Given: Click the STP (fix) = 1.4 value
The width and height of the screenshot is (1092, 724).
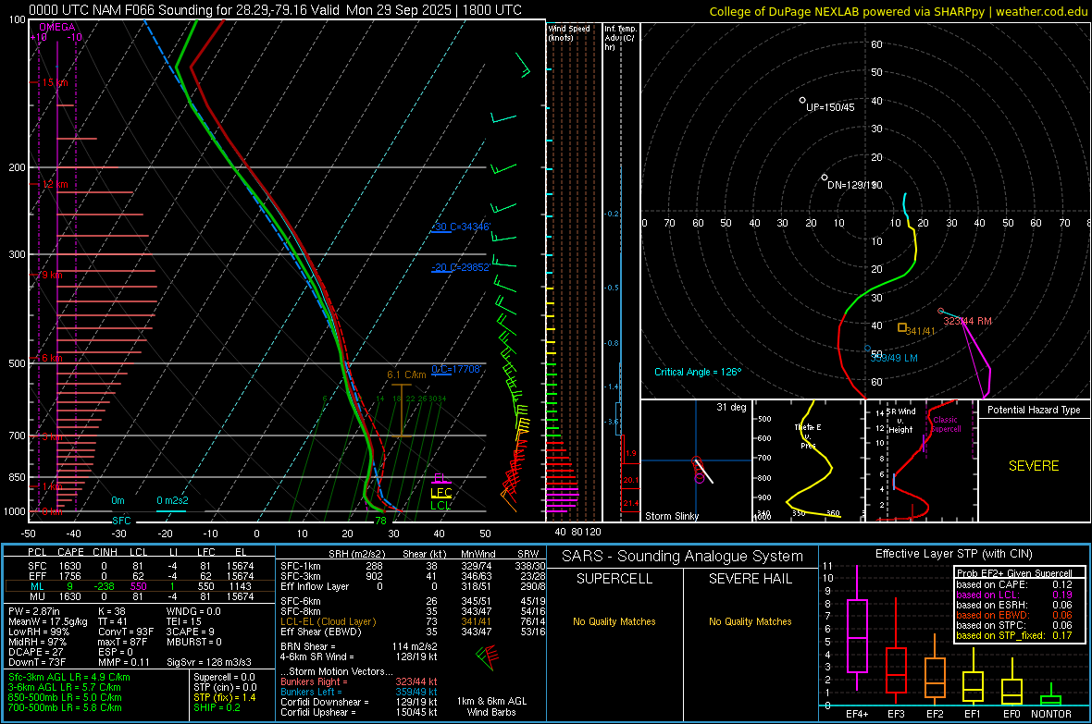Looking at the screenshot, I should (225, 697).
